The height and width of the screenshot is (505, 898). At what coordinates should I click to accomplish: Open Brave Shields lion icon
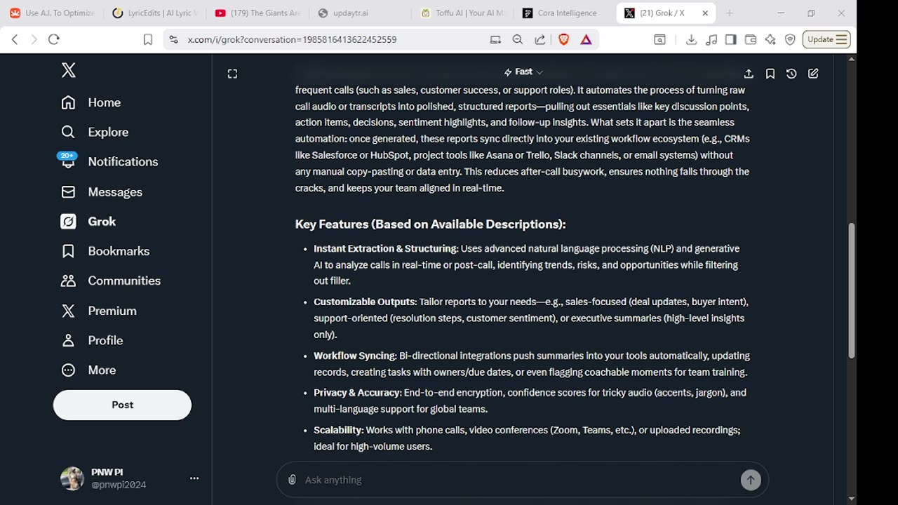tap(563, 39)
